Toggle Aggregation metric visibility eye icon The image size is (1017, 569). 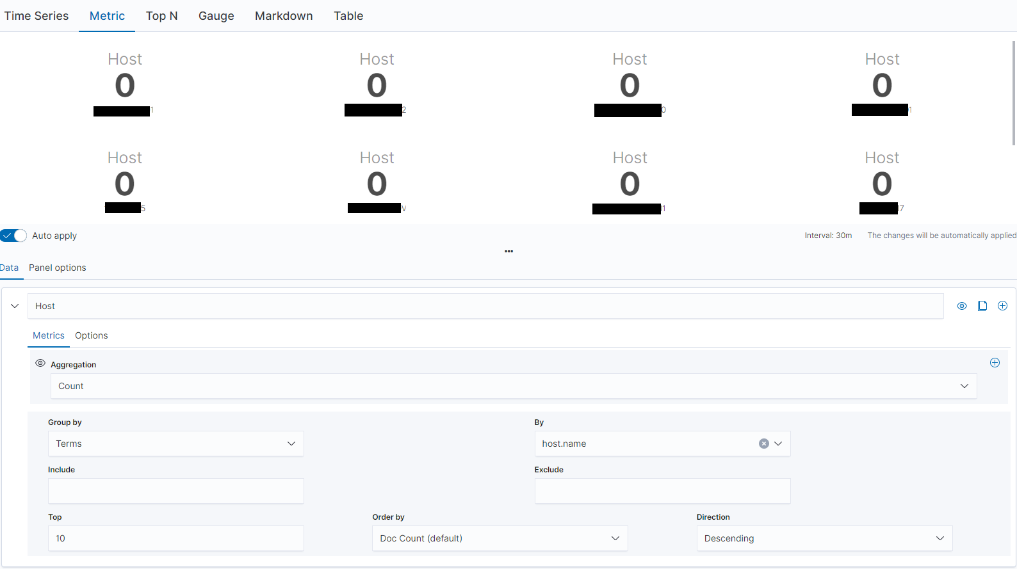click(x=40, y=363)
